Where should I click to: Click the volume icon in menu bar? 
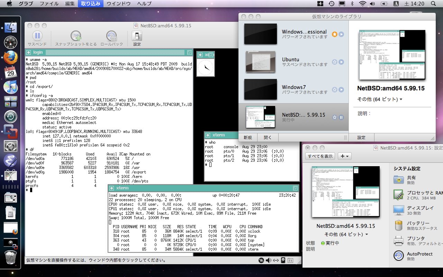pyautogui.click(x=373, y=4)
